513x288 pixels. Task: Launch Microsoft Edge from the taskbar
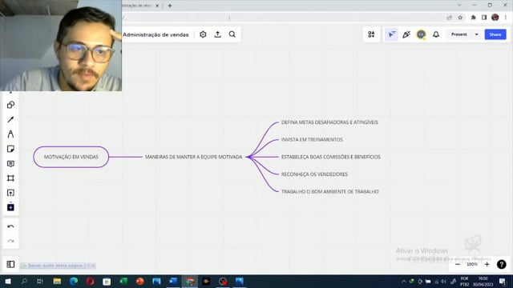pos(74,281)
